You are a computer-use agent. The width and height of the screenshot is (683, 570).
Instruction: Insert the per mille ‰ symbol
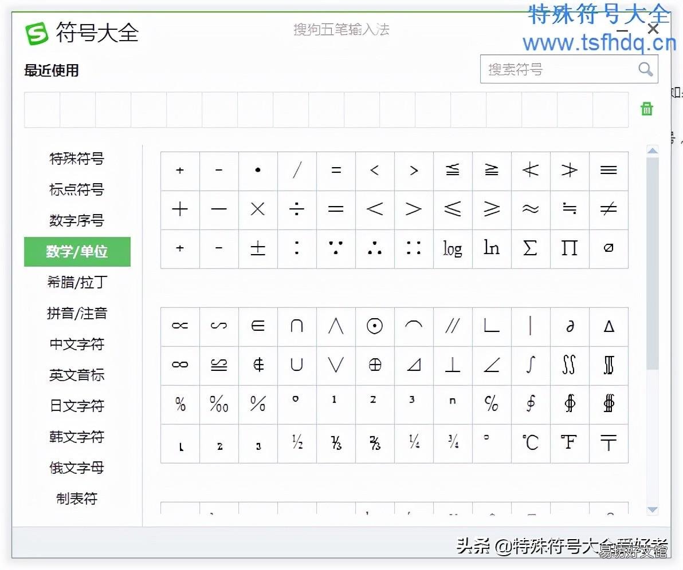(x=219, y=404)
